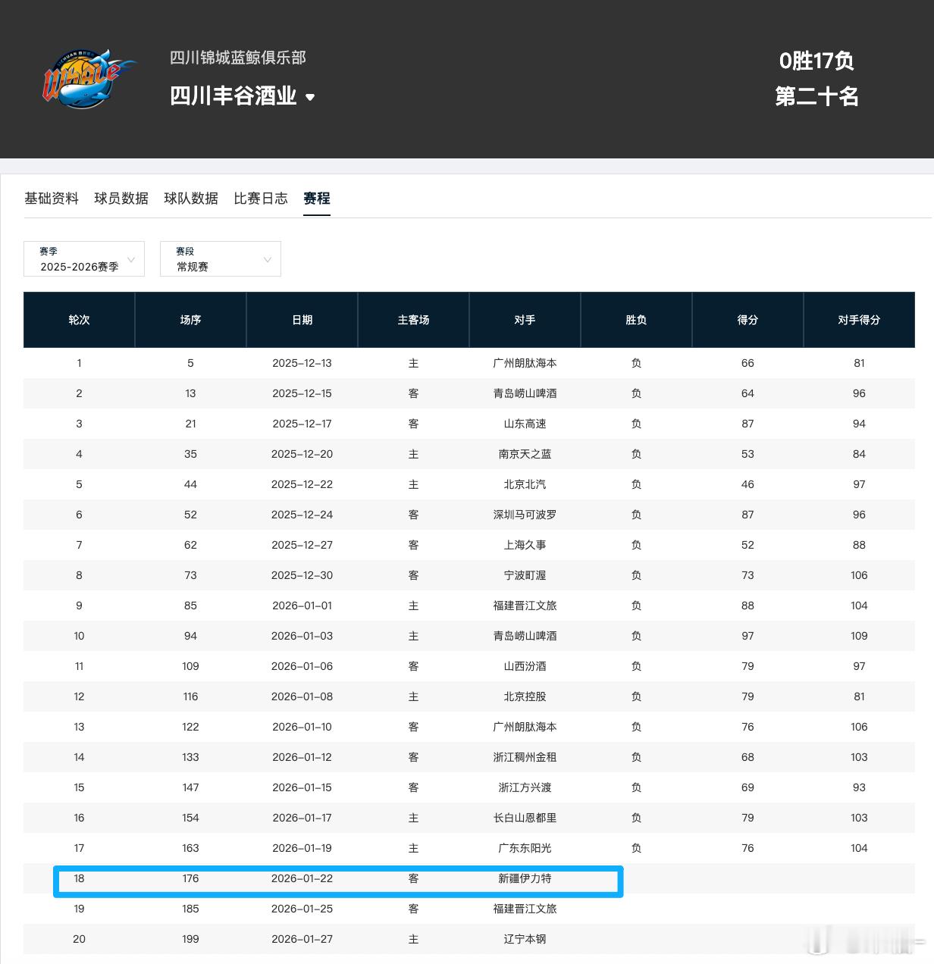Open the 赛季 season dropdown showing 2025-2026赛季
The image size is (934, 964).
point(83,259)
